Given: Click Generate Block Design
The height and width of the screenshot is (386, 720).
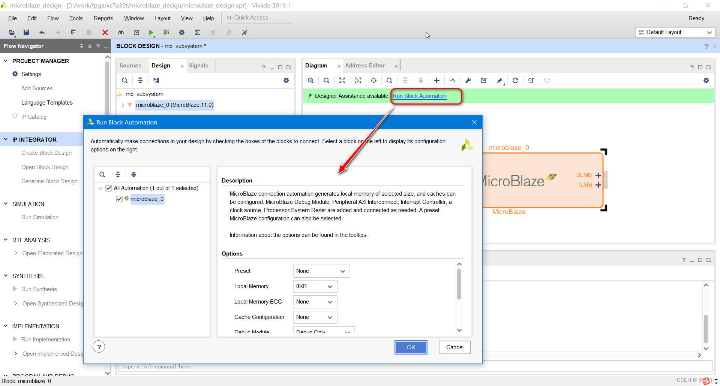Looking at the screenshot, I should click(49, 181).
